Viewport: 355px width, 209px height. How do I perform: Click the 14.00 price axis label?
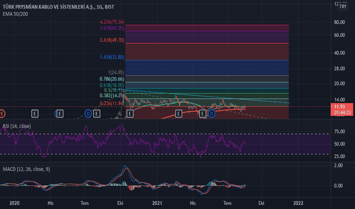click(339, 100)
